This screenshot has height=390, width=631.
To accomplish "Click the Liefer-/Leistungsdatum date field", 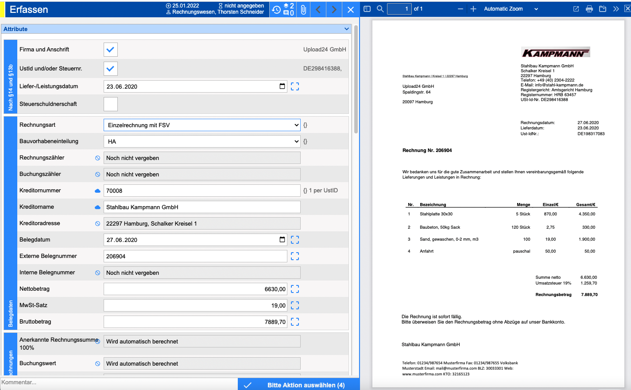I will point(195,86).
